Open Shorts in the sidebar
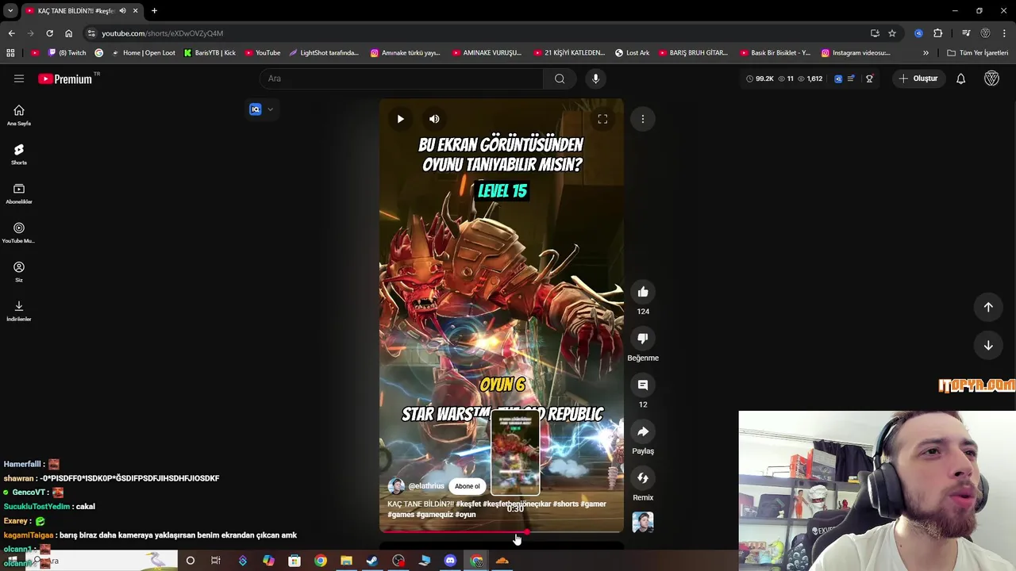The width and height of the screenshot is (1016, 571). [19, 154]
